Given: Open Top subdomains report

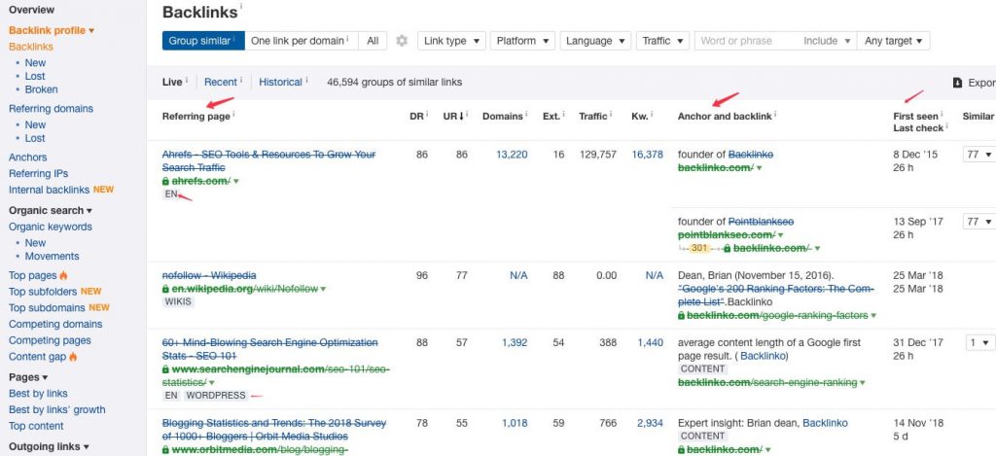Looking at the screenshot, I should (x=47, y=307).
